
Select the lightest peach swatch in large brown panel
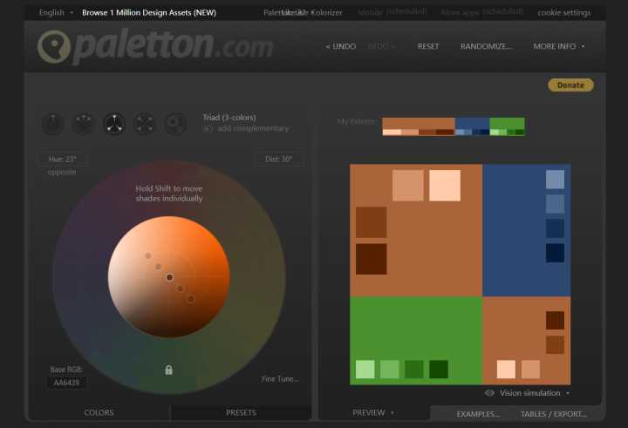445,186
